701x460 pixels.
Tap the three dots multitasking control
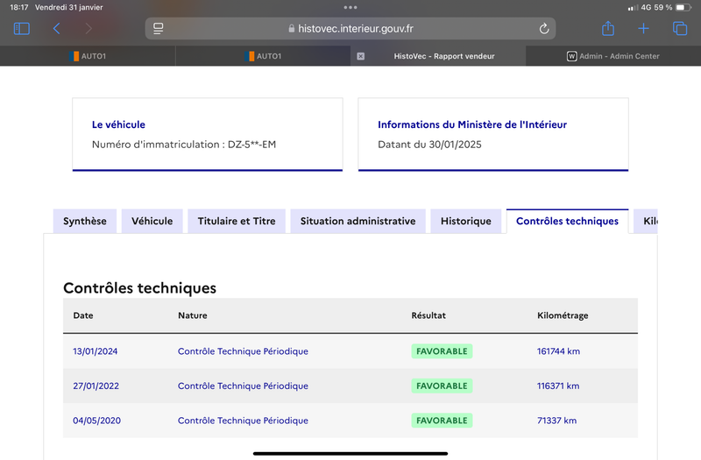click(350, 7)
